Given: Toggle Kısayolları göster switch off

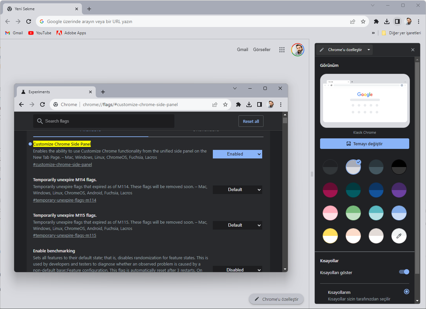Looking at the screenshot, I should [x=404, y=272].
